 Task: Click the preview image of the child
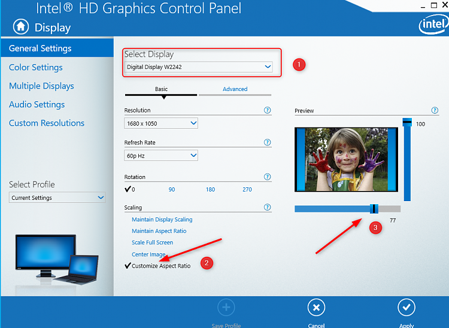point(346,159)
